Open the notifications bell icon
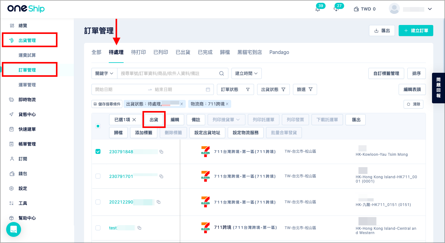 pyautogui.click(x=317, y=9)
